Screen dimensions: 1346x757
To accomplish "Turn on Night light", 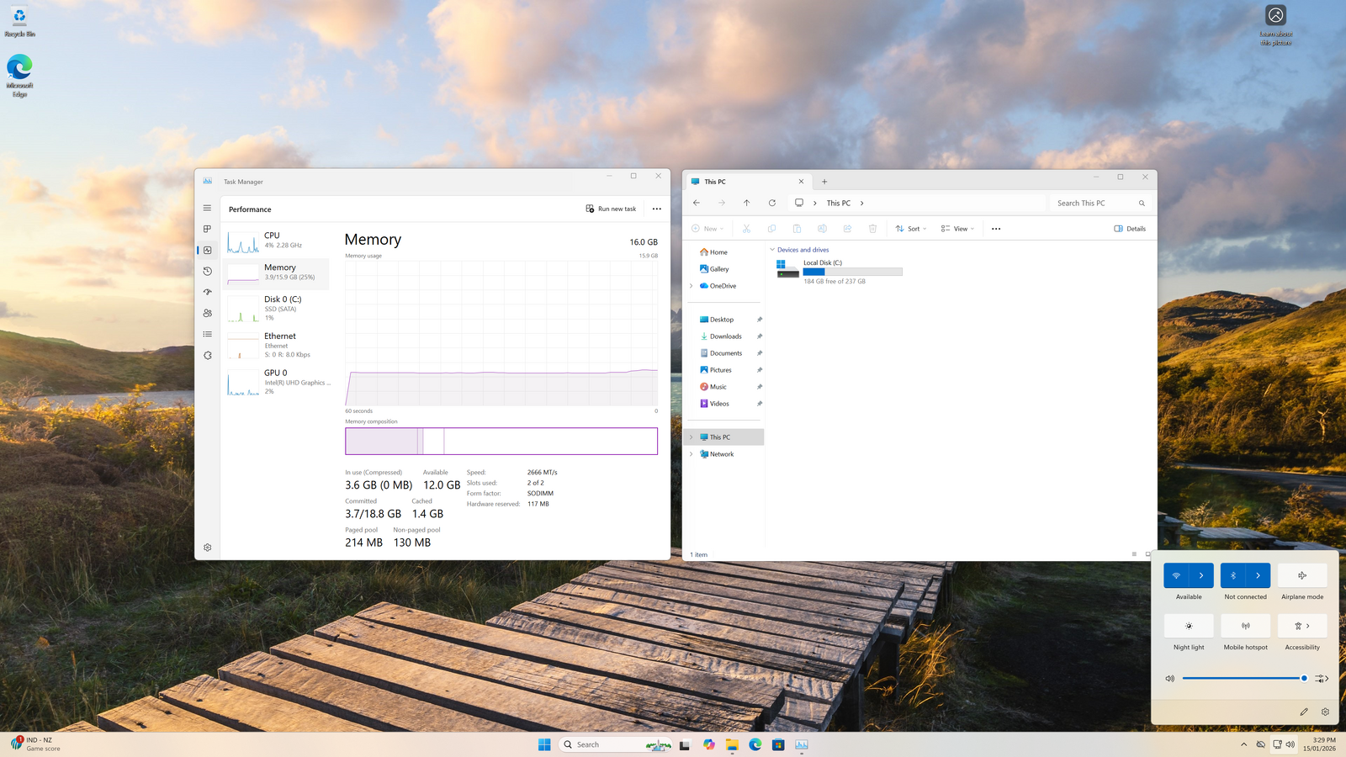I will coord(1188,626).
